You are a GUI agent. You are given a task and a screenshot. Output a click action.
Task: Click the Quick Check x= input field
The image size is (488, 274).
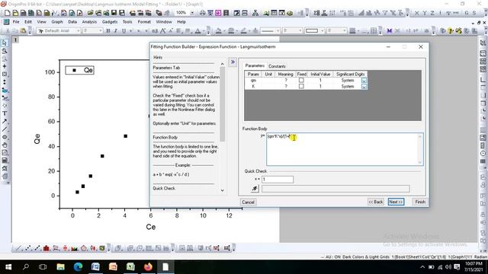(x=278, y=180)
